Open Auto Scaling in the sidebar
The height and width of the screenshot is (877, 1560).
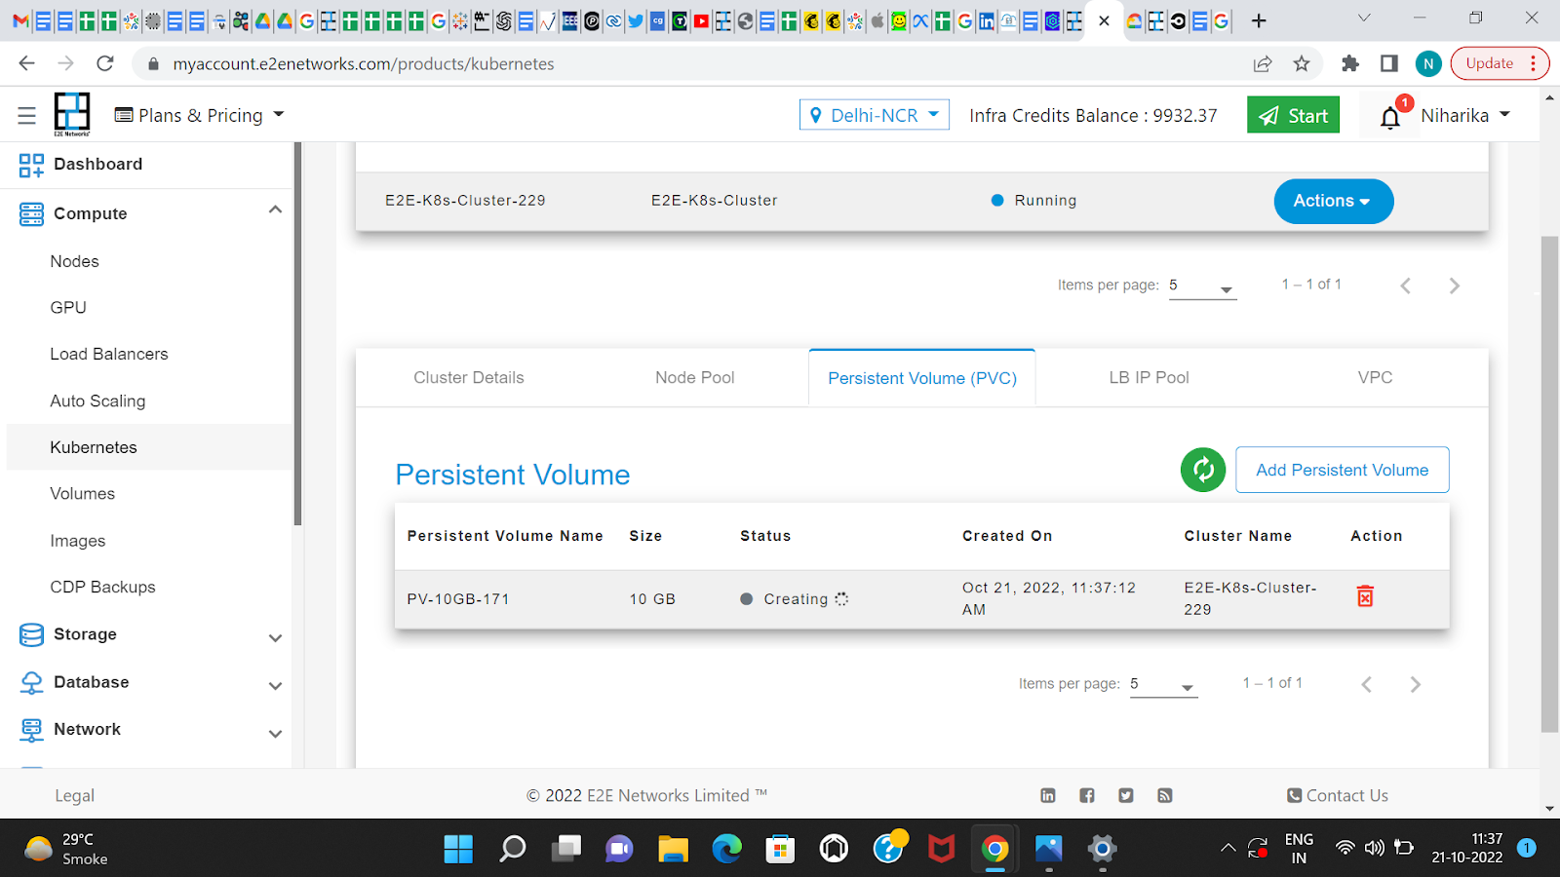pos(97,401)
